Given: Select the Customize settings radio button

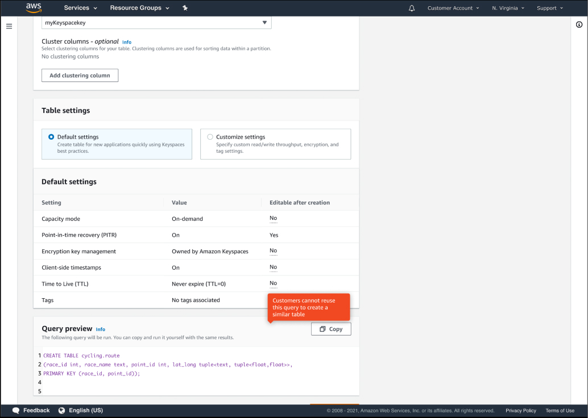Looking at the screenshot, I should [x=210, y=137].
